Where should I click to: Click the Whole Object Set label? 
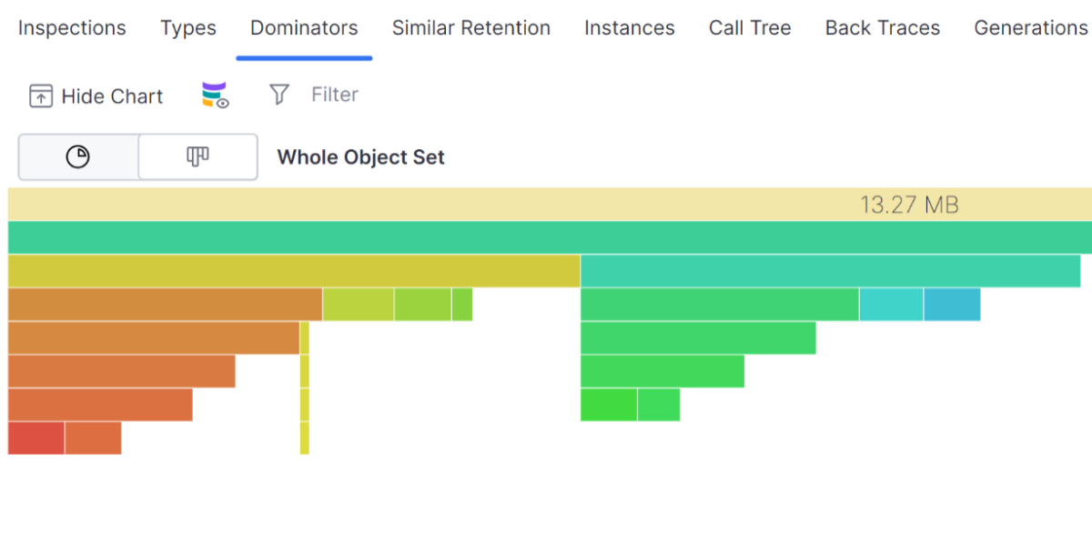tap(360, 157)
